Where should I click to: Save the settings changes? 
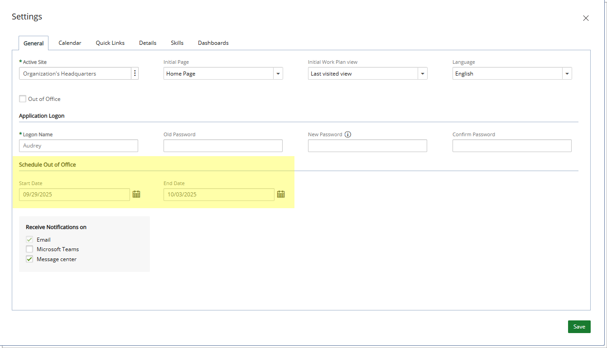579,326
